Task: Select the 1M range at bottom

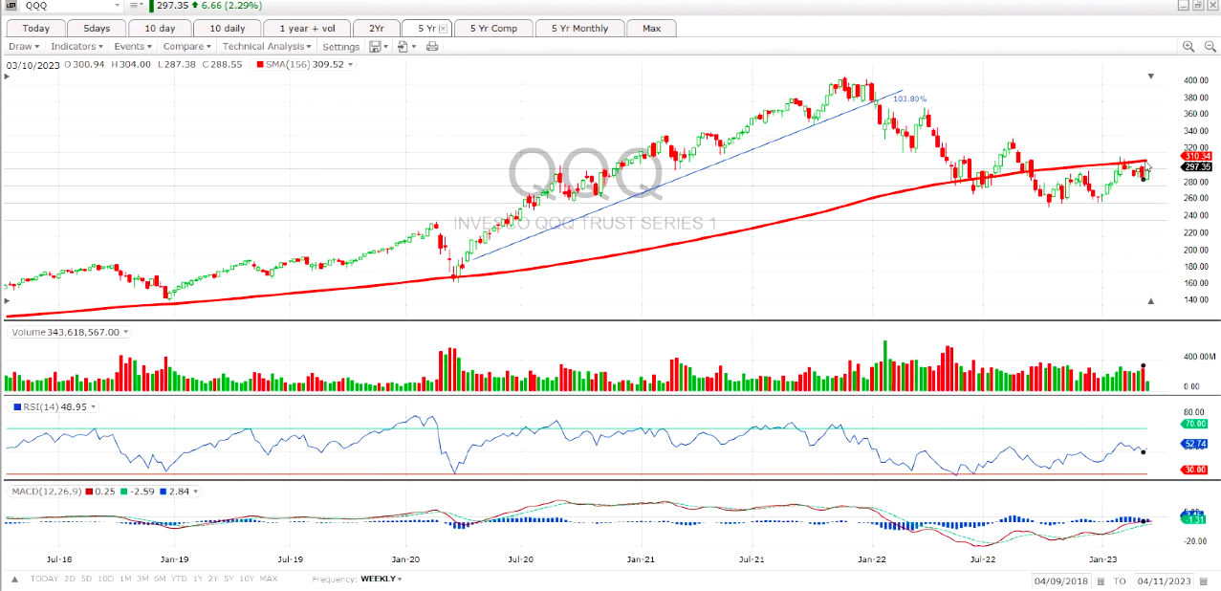Action: point(127,579)
